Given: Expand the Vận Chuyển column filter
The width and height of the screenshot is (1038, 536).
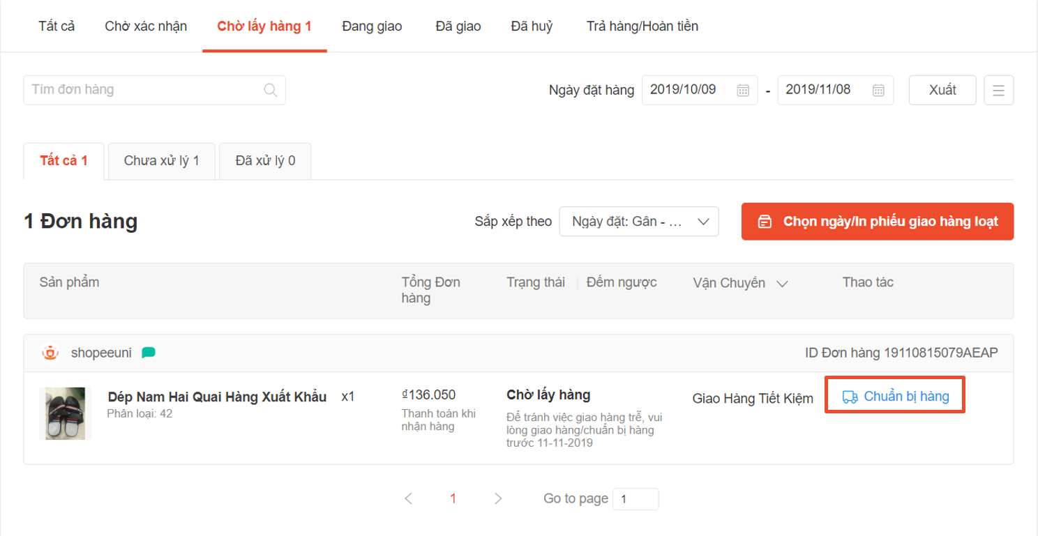Looking at the screenshot, I should pyautogui.click(x=782, y=284).
